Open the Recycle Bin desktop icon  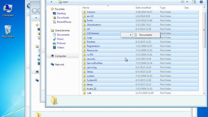(8, 32)
